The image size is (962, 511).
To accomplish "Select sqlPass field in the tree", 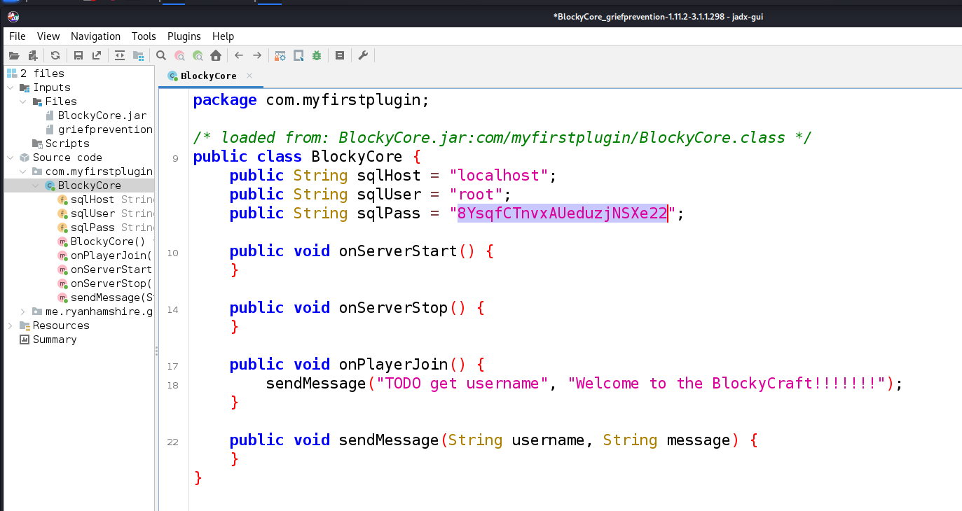I will [x=92, y=227].
